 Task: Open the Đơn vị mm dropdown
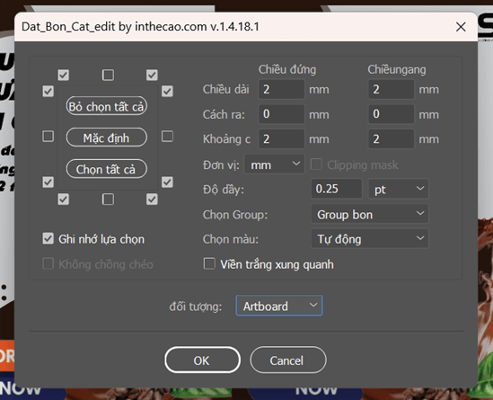pos(274,164)
